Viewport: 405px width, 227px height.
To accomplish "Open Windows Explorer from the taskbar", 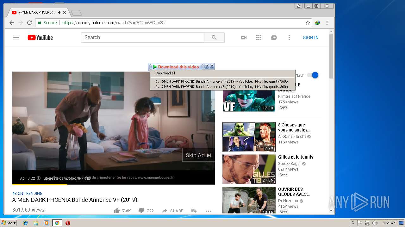I will [x=36, y=223].
